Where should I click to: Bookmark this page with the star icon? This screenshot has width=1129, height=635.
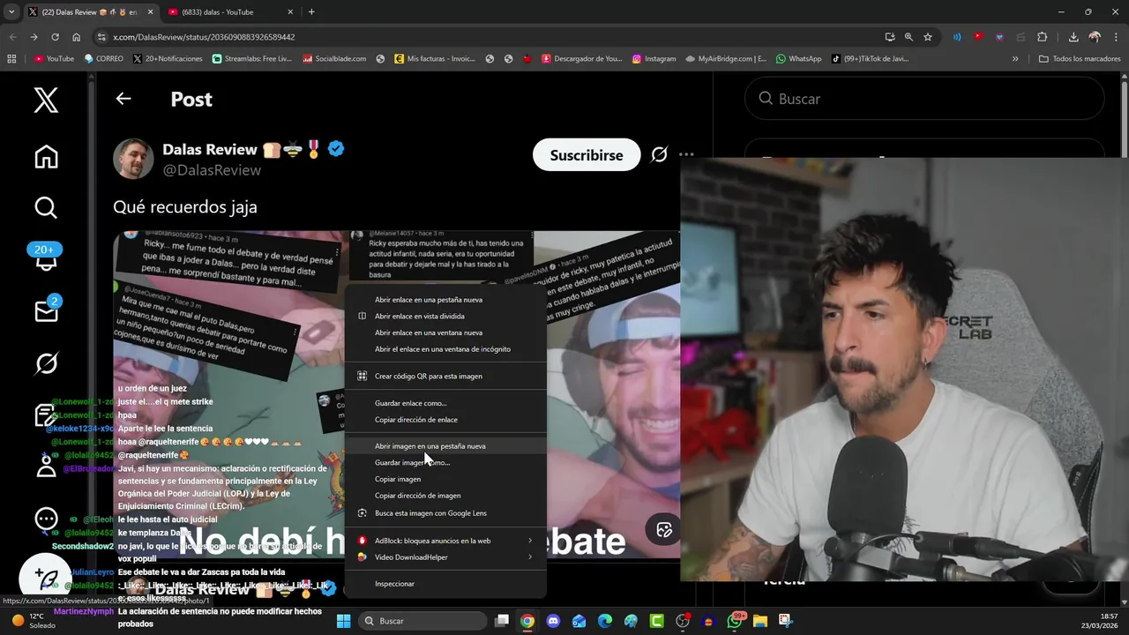928,37
